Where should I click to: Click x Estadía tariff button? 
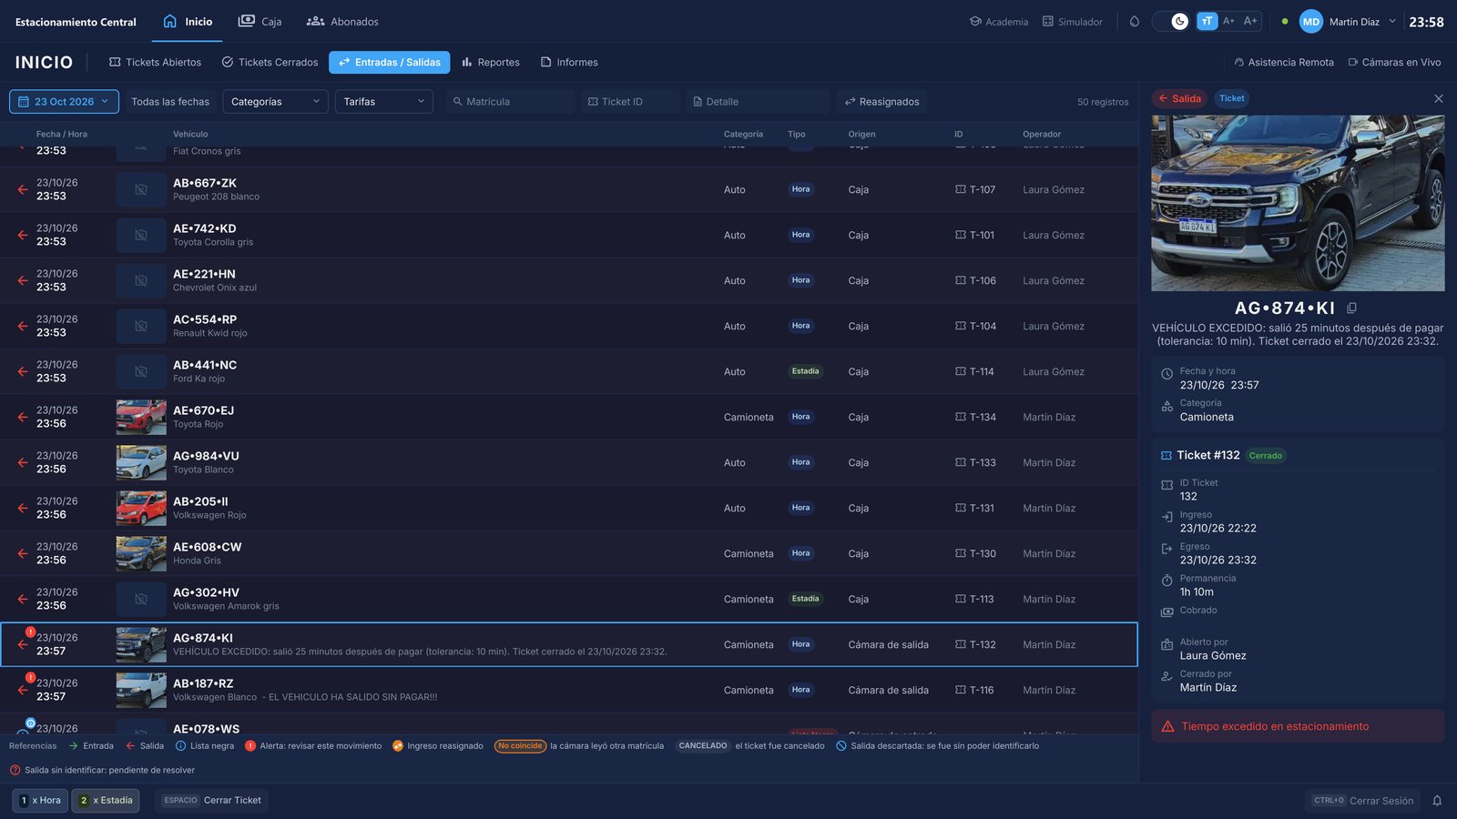pos(106,801)
